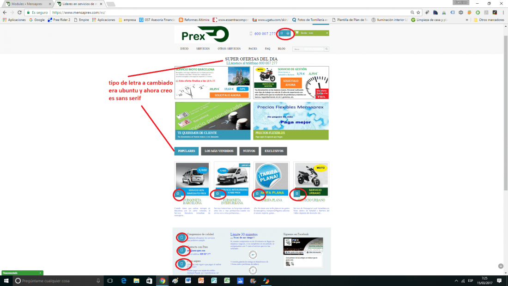
Task: Click cart icon on Furgoneta Interurbana product
Action: tap(218, 194)
